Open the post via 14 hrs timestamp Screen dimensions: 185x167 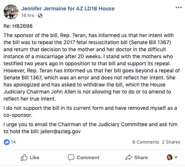pos(27,16)
